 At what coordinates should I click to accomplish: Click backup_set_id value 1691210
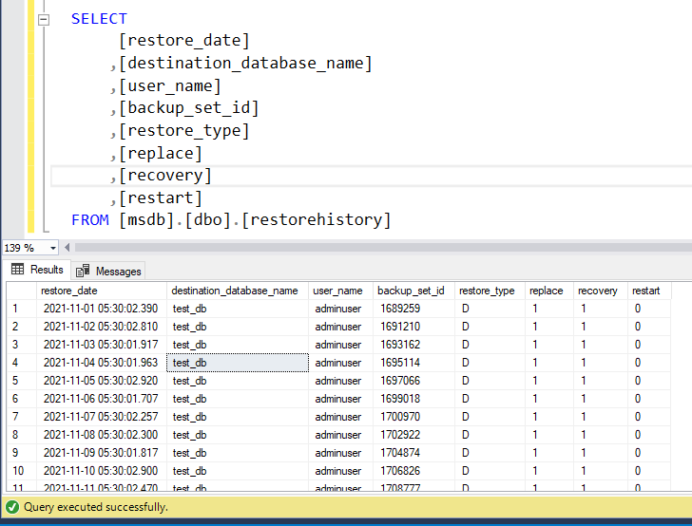(413, 327)
